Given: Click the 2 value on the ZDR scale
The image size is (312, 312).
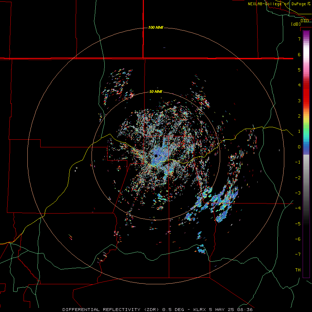Looking at the screenshot, I should point(299,116).
